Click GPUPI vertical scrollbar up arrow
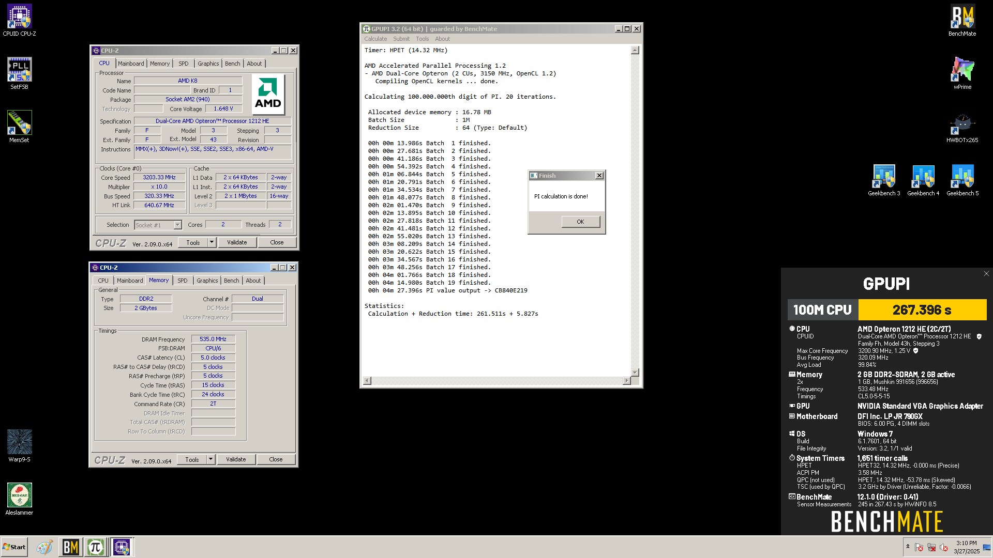 coord(635,50)
